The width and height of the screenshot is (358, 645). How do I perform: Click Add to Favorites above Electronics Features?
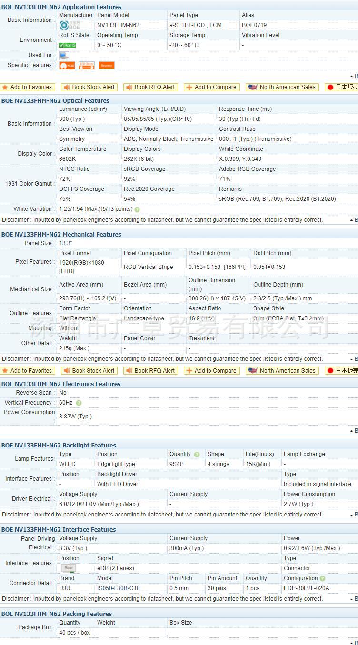point(28,371)
